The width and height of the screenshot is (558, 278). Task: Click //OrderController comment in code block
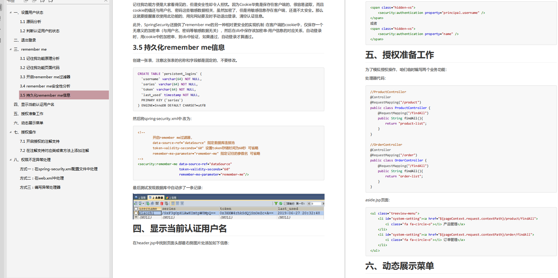pos(386,145)
